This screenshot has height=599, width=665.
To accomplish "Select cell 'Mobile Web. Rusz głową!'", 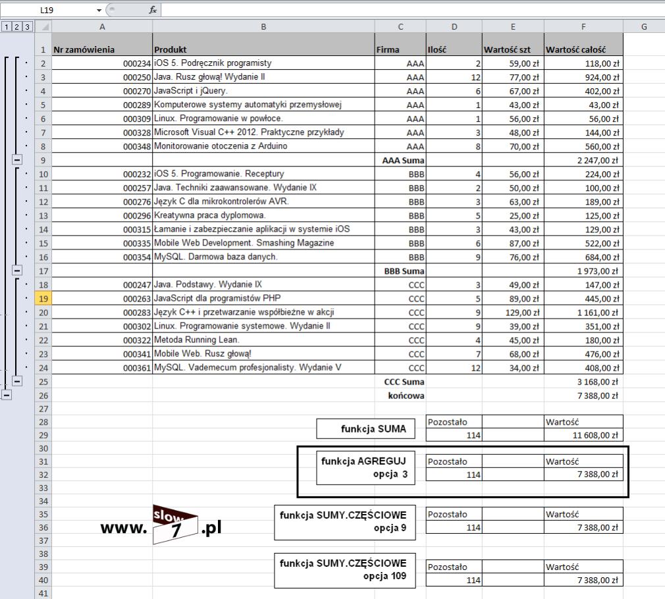I will point(263,353).
